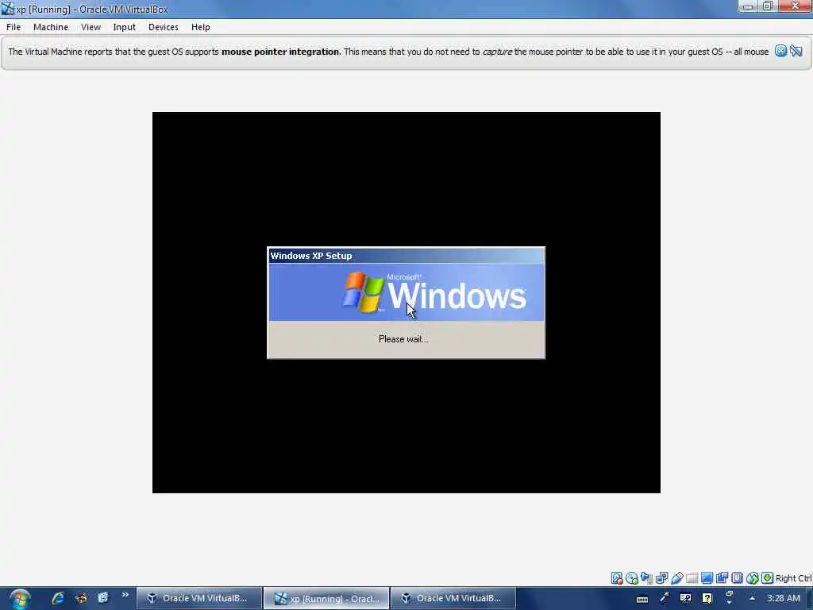The image size is (813, 610).
Task: Minimize the VirtualBox VM window
Action: 748,6
